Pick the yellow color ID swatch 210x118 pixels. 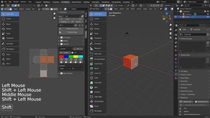76,56
